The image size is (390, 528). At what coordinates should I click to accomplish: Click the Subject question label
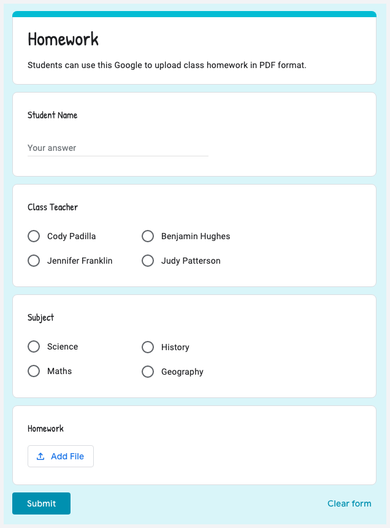coord(40,318)
